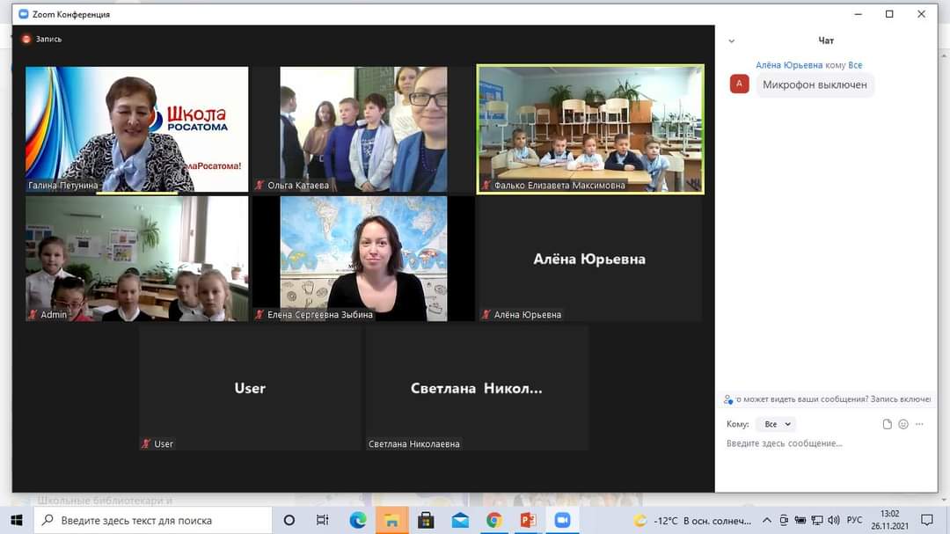Image resolution: width=950 pixels, height=534 pixels.
Task: Open Microsoft Store from the taskbar
Action: [426, 520]
